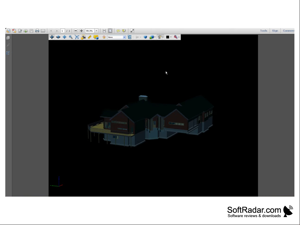
Task: Click the Save floppy disk icon
Action: [32, 31]
